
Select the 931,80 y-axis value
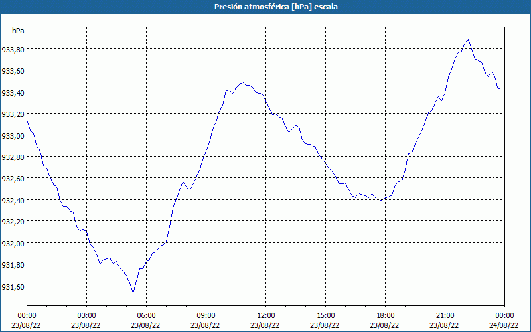point(13,264)
